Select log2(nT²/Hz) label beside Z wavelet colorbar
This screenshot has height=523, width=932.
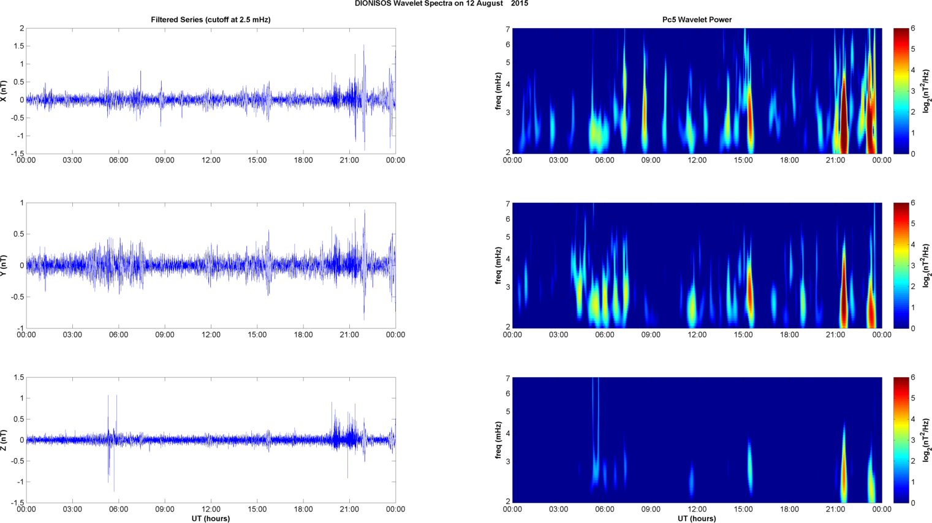926,440
